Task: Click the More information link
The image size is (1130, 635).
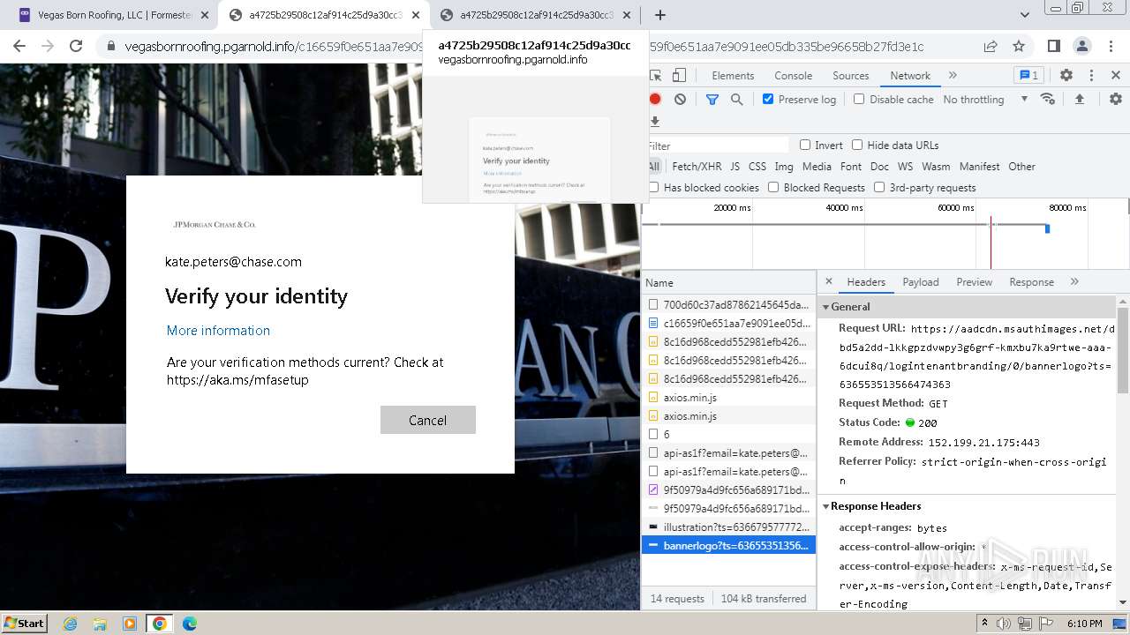Action: click(218, 330)
